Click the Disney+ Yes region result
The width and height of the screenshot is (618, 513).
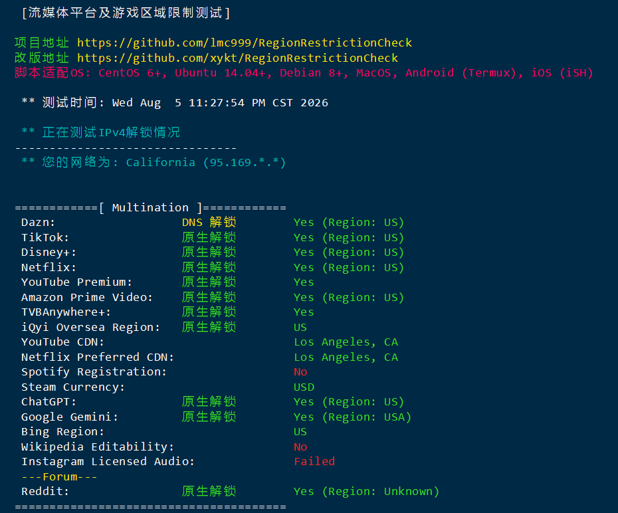[x=349, y=252]
